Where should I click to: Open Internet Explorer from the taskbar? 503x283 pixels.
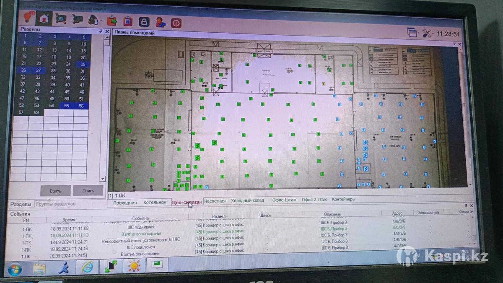tap(88, 267)
